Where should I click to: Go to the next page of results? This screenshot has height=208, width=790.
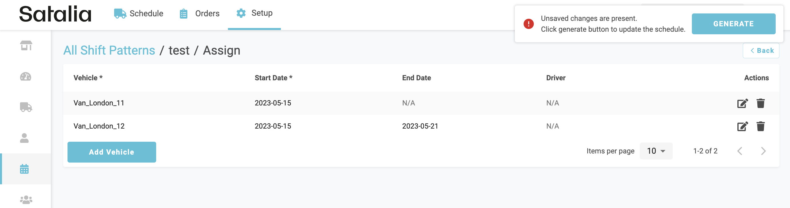pos(763,151)
